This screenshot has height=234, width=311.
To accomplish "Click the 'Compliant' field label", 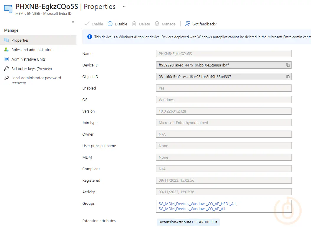I will (x=91, y=169).
